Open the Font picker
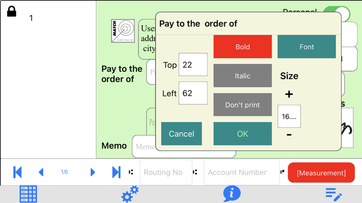This screenshot has width=362, height=203. (307, 47)
